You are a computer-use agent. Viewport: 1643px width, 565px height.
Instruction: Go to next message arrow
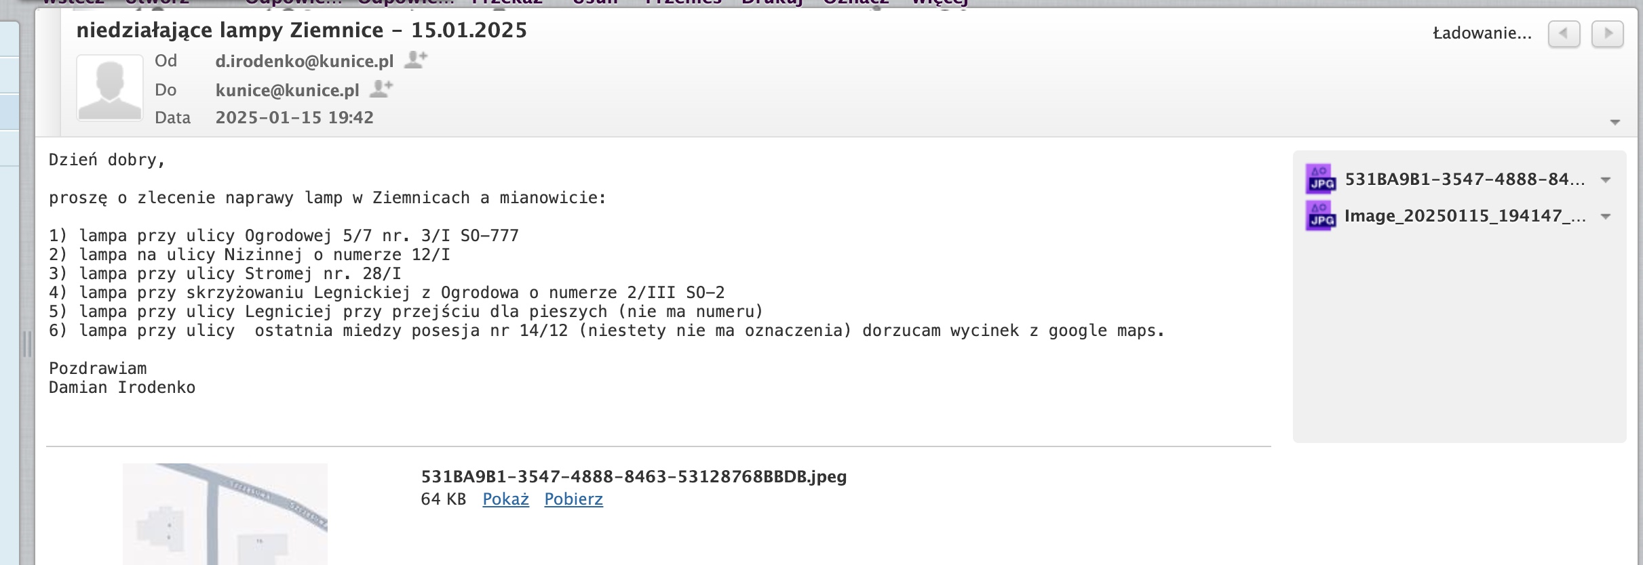1607,33
